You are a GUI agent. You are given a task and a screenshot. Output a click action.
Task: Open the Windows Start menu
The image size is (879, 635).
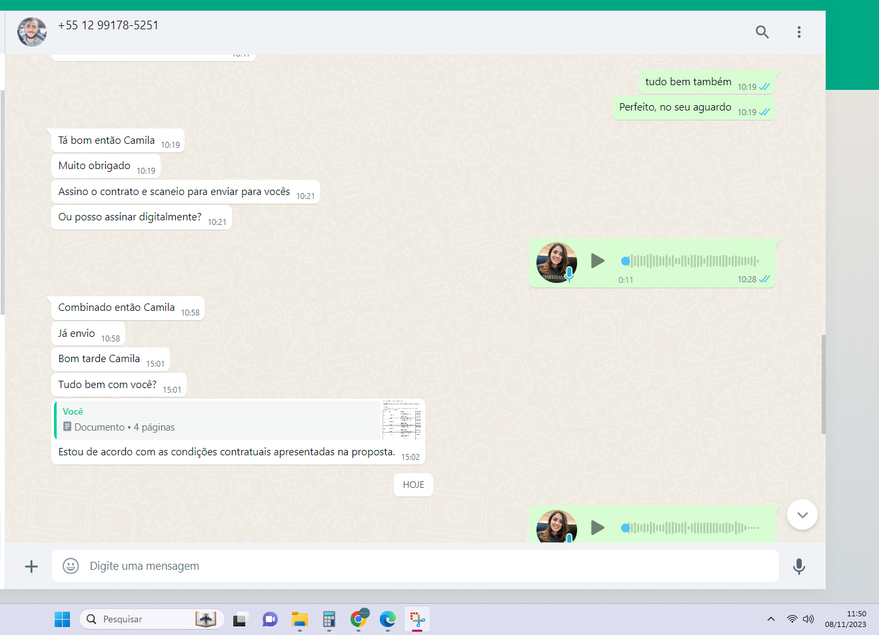62,619
